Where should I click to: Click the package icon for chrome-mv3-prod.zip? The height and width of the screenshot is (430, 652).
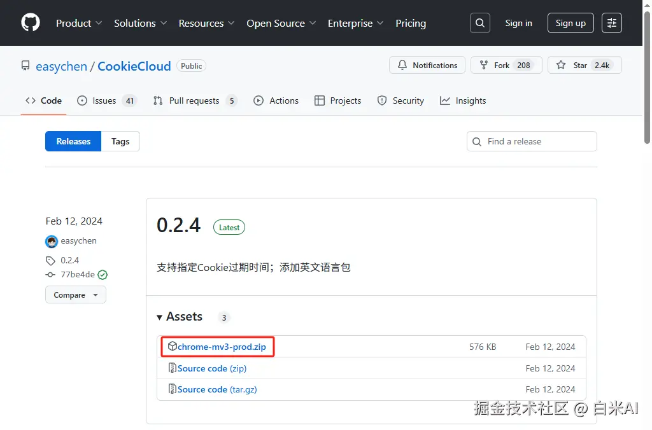[x=172, y=346]
